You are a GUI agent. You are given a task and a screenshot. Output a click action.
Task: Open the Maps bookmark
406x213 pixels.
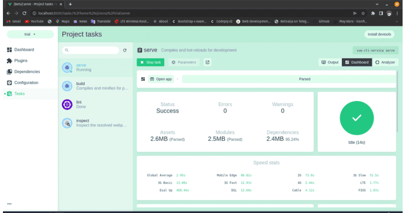[x=63, y=21]
